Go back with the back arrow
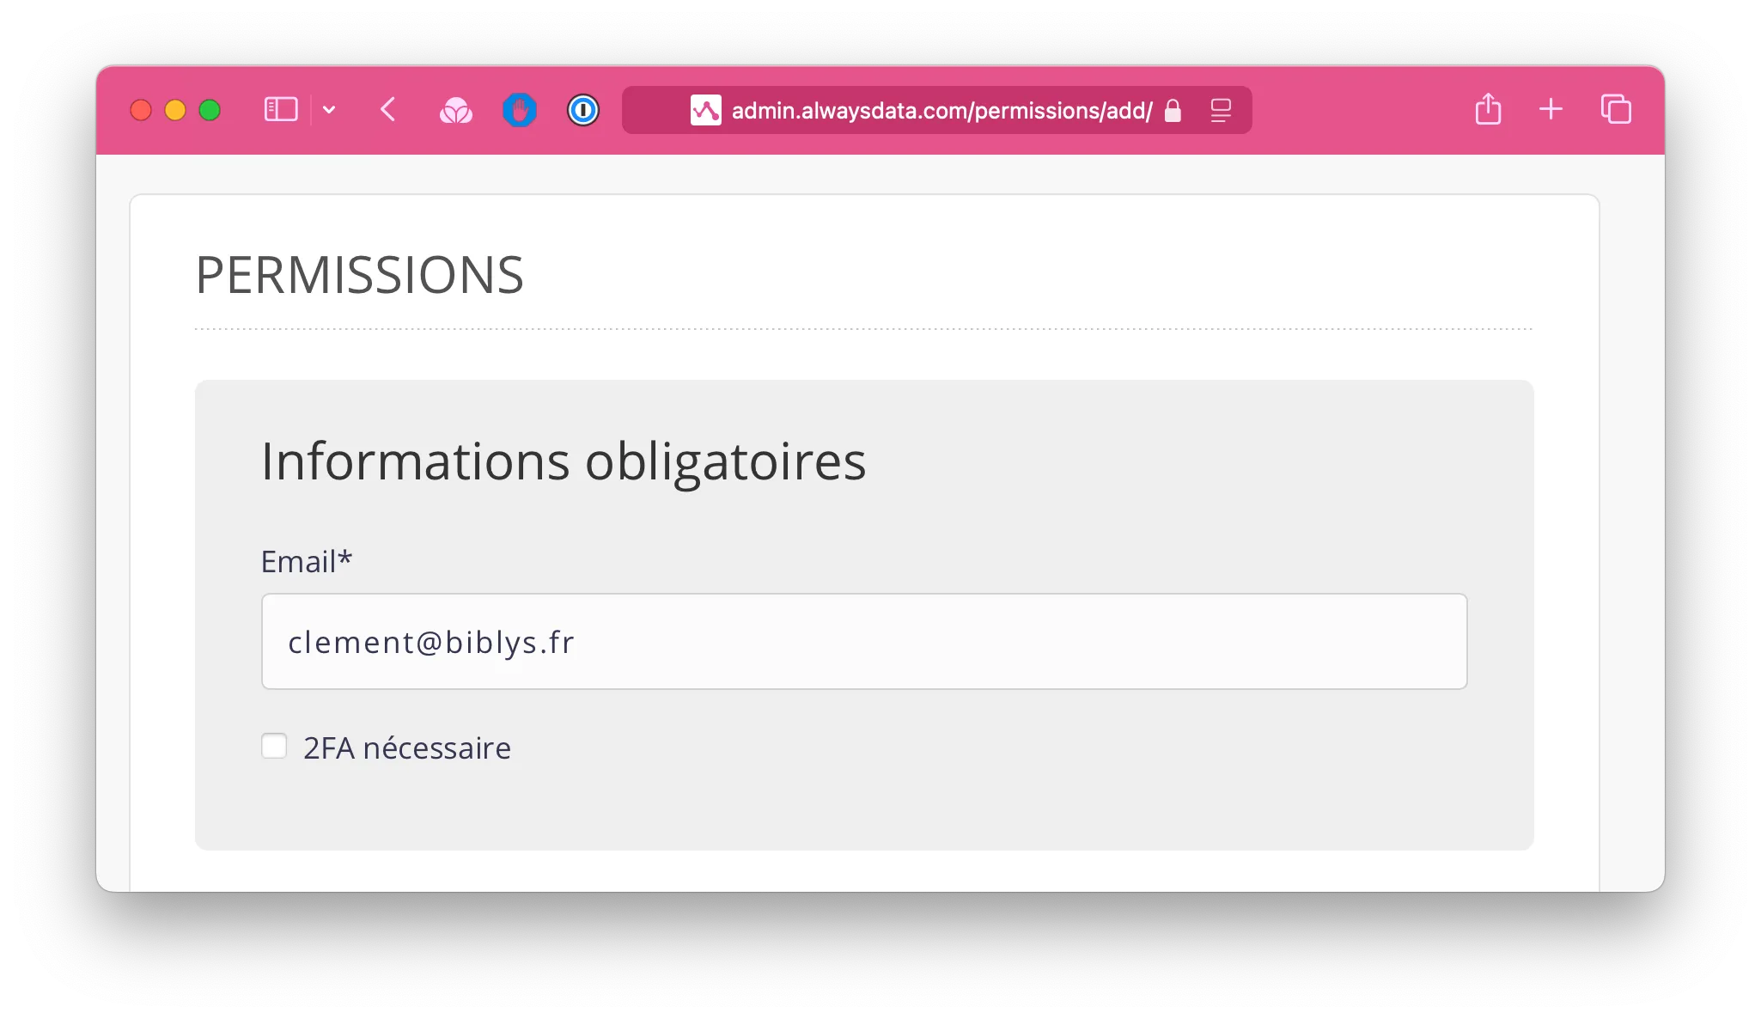This screenshot has height=1019, width=1761. (x=388, y=110)
